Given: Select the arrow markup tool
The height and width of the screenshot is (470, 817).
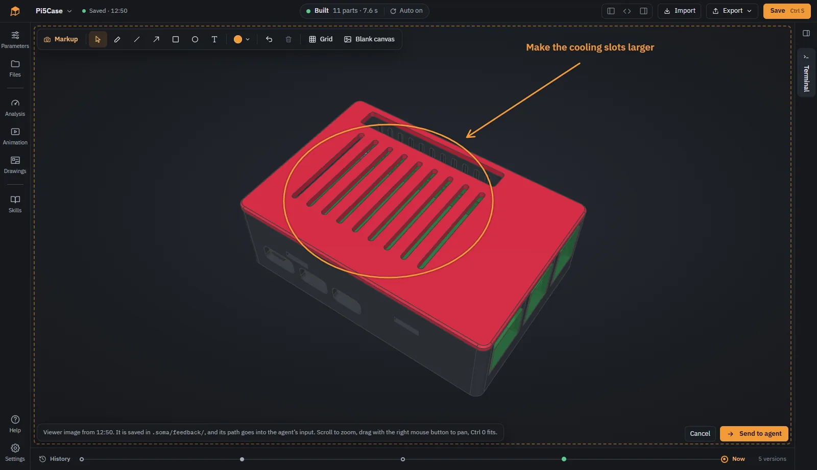Looking at the screenshot, I should click(156, 39).
